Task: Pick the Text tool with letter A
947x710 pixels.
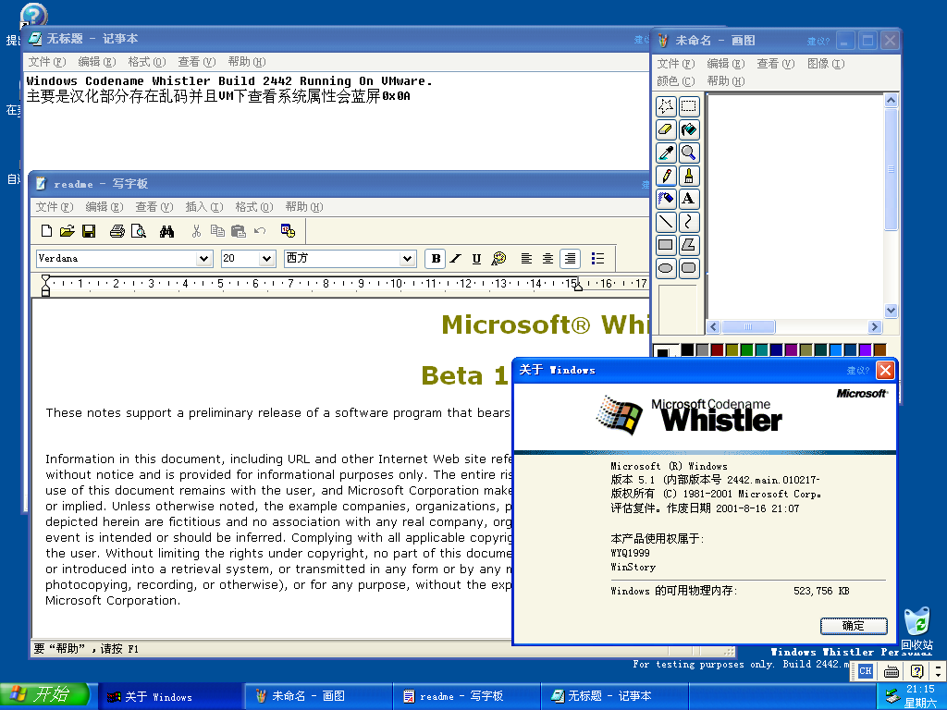Action: point(688,199)
